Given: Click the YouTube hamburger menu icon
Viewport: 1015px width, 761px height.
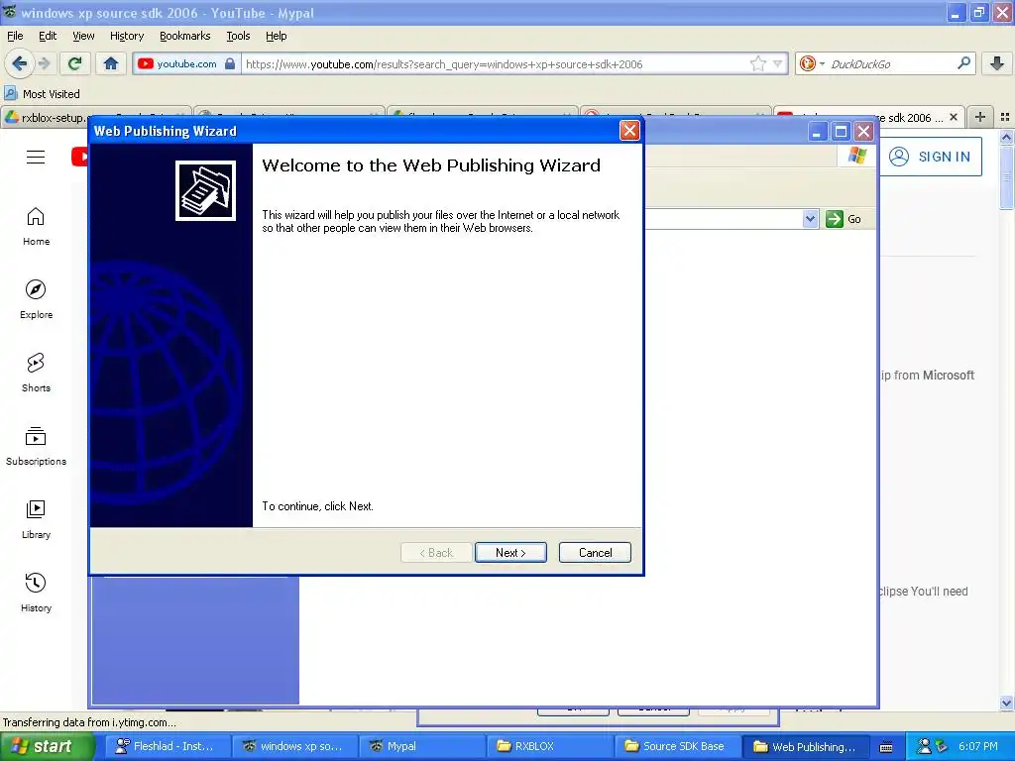Looking at the screenshot, I should 36,158.
